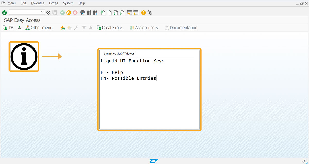Click the Find Next binoculars icon
This screenshot has width=309, height=164.
pyautogui.click(x=95, y=12)
